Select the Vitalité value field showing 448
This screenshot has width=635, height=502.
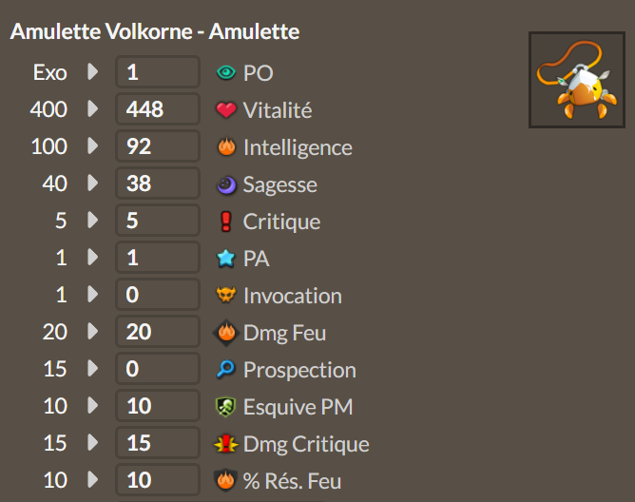pyautogui.click(x=158, y=109)
